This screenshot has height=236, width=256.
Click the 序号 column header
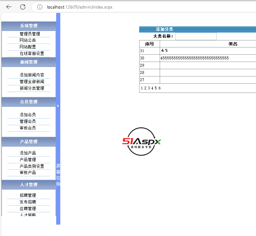(x=150, y=44)
